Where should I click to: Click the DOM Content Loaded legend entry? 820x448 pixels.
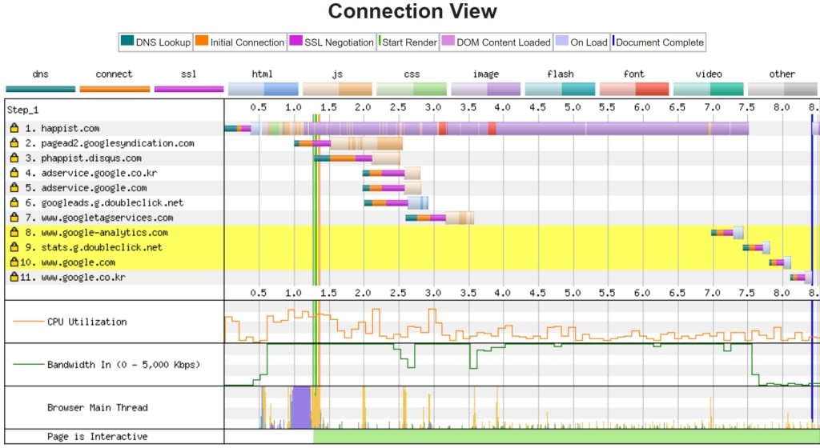pos(496,42)
